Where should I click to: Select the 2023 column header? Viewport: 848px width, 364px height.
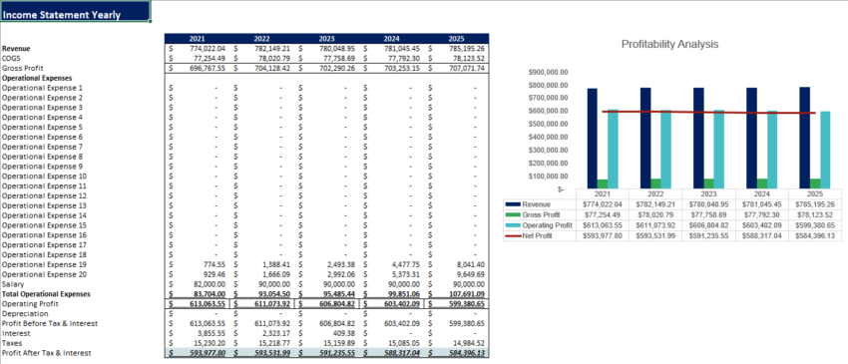point(326,39)
